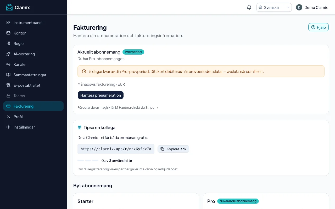Expand language list via chevron arrow

288,7
